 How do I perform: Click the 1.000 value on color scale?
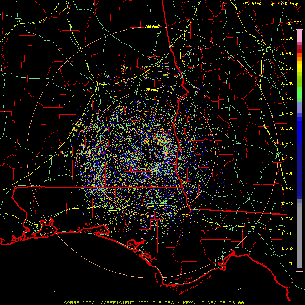point(287,38)
